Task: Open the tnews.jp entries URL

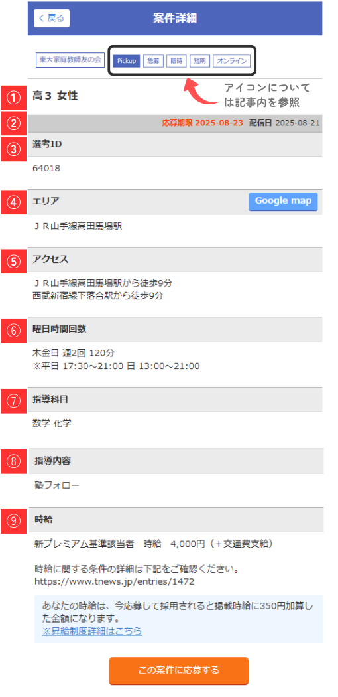Action: click(x=115, y=581)
